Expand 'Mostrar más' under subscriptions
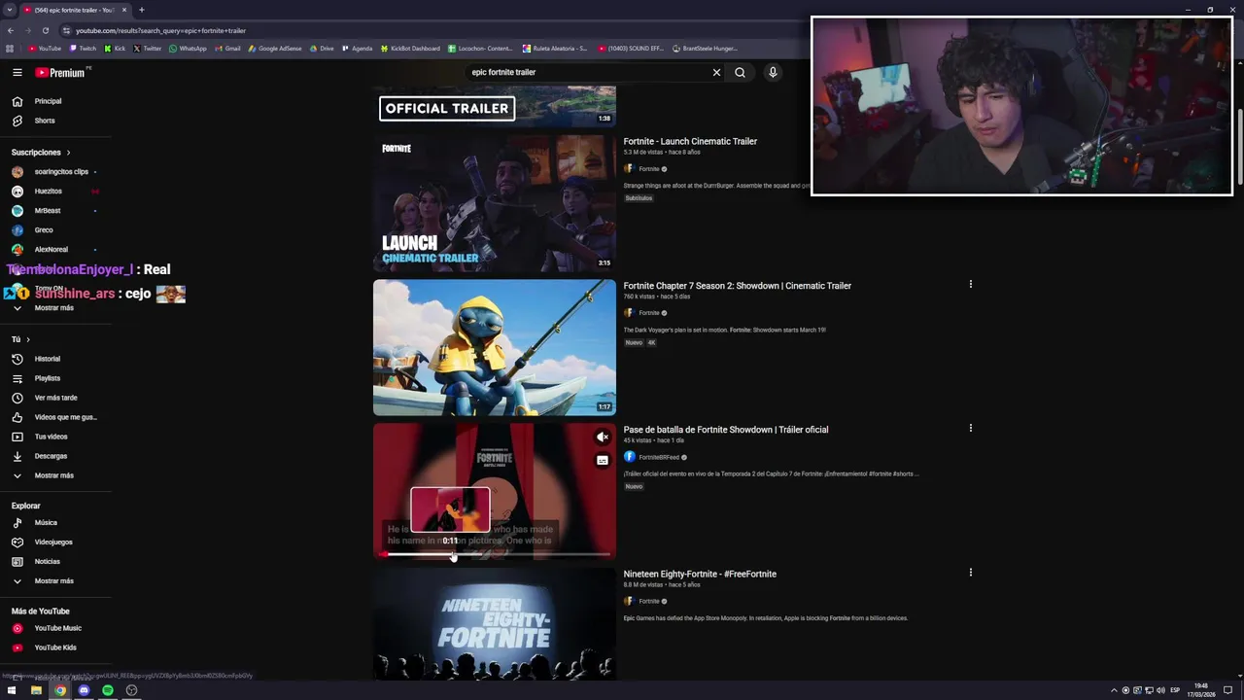 (x=55, y=308)
